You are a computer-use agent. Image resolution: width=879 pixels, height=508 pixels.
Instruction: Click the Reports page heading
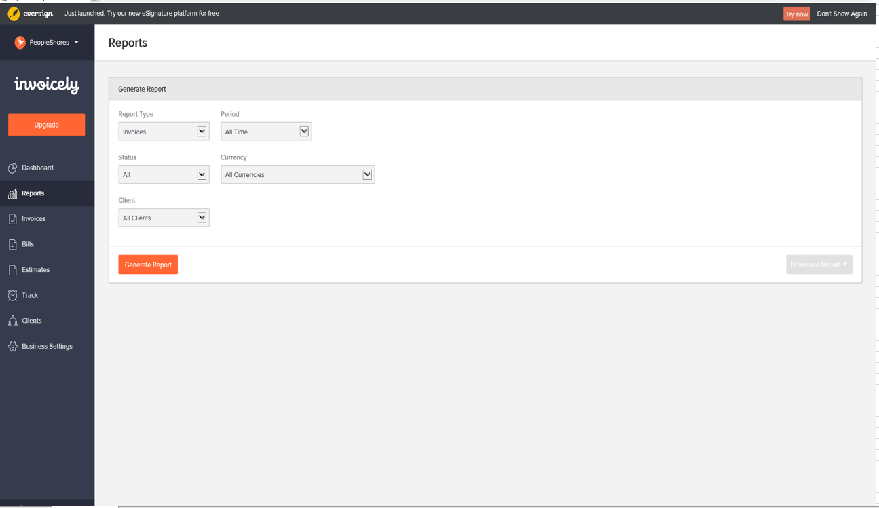click(128, 43)
